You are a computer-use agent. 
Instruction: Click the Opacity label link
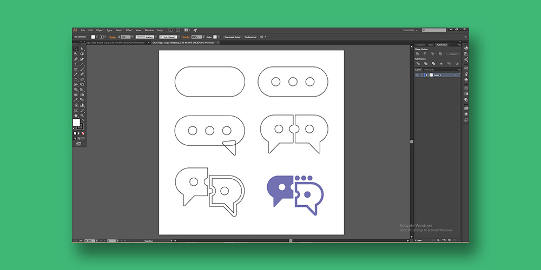(x=185, y=37)
